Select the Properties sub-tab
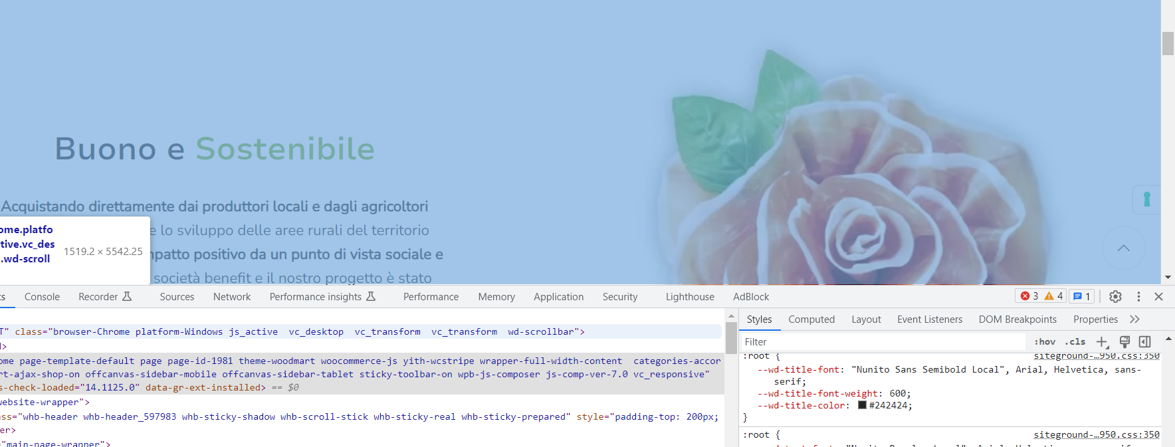 [x=1095, y=319]
